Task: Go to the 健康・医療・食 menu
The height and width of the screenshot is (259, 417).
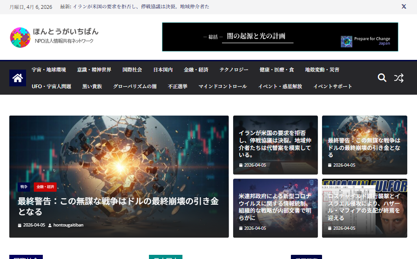Action: (x=277, y=70)
